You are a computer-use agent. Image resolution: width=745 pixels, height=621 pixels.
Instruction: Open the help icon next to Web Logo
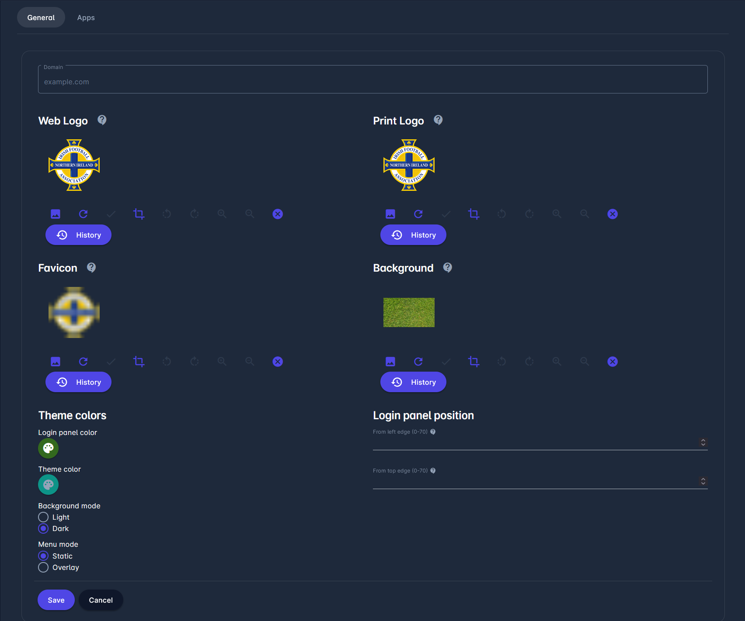tap(102, 120)
